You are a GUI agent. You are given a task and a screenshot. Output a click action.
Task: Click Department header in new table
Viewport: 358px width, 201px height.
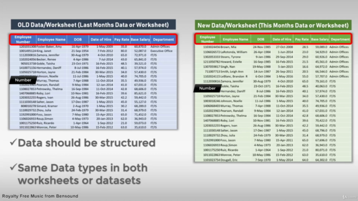[x=340, y=39]
